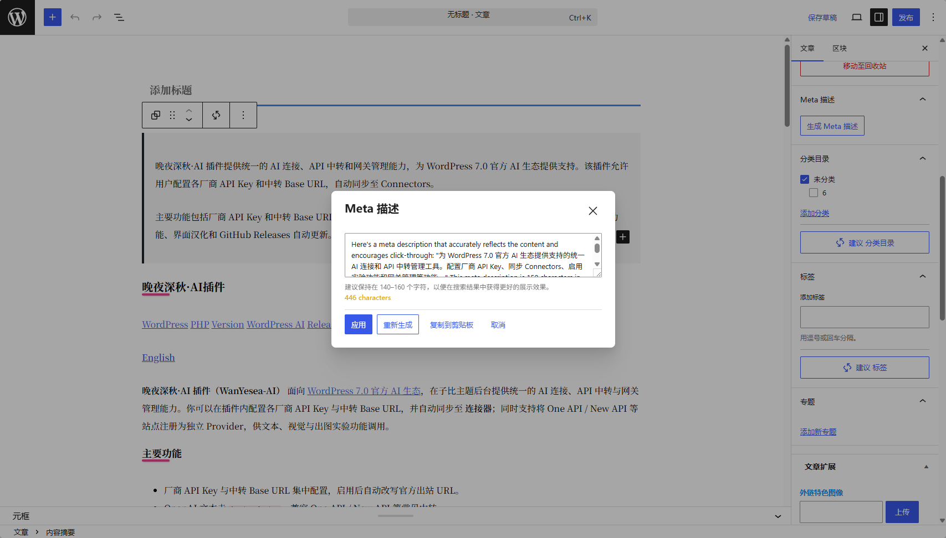
Task: Expand the 元框 bottom panel chevron
Action: tap(778, 516)
